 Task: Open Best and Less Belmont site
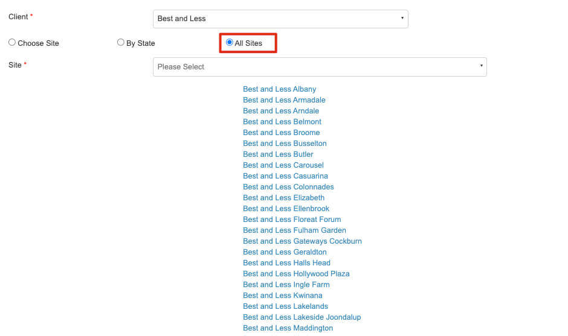(x=282, y=121)
